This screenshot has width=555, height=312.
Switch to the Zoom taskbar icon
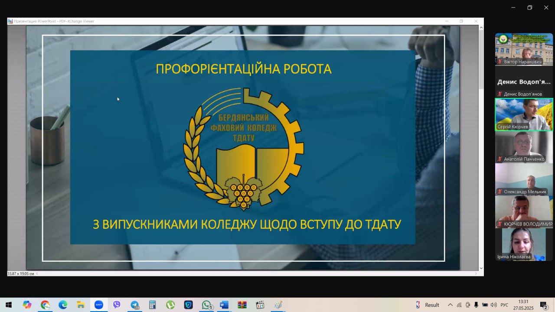point(99,305)
